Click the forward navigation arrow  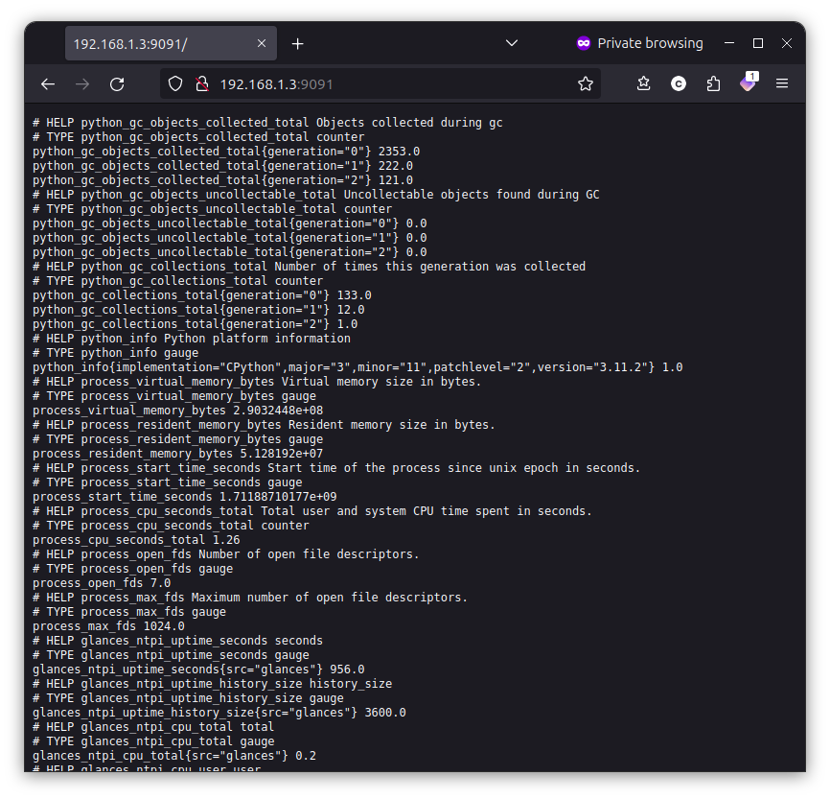(x=82, y=83)
